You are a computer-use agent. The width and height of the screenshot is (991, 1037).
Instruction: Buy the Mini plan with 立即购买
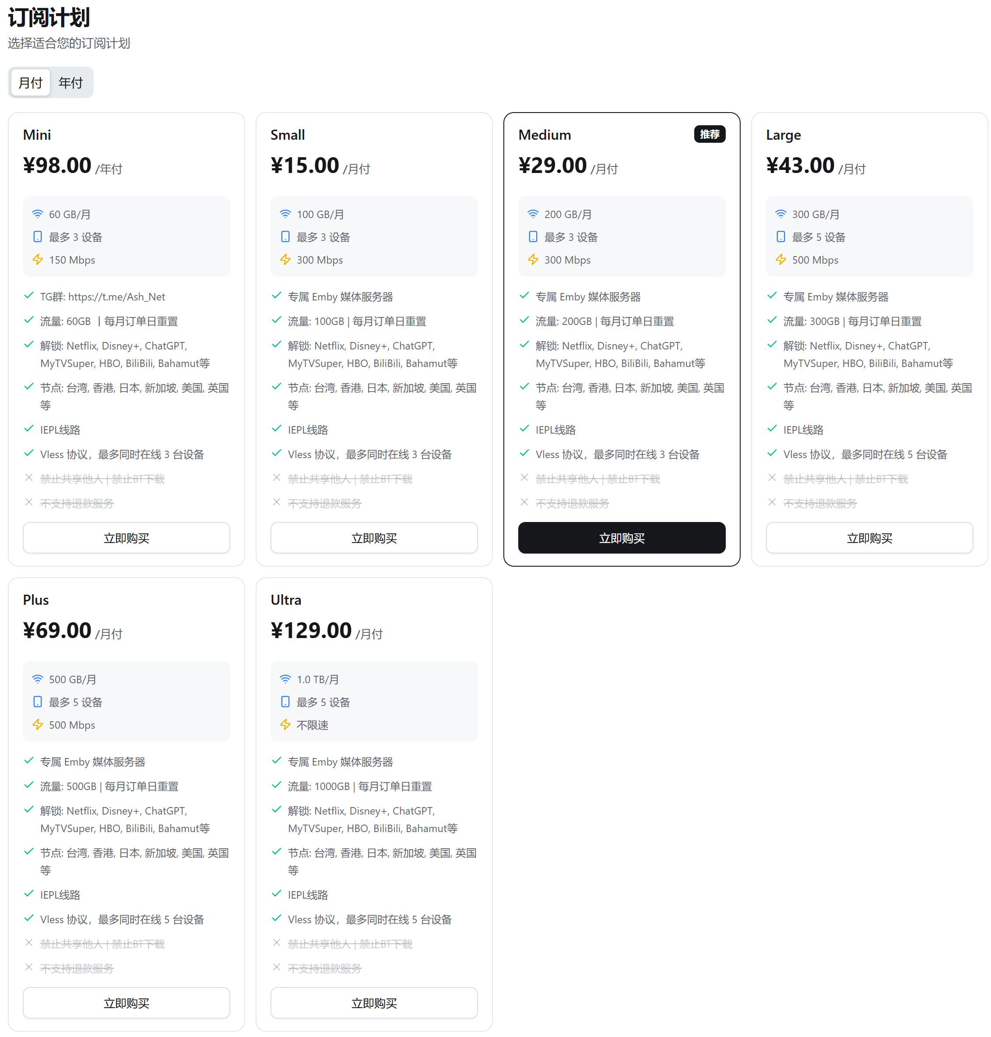[126, 538]
